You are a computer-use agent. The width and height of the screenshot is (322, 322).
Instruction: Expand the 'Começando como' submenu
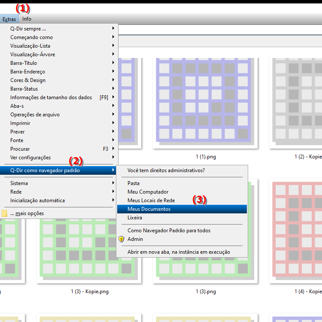[x=59, y=37]
